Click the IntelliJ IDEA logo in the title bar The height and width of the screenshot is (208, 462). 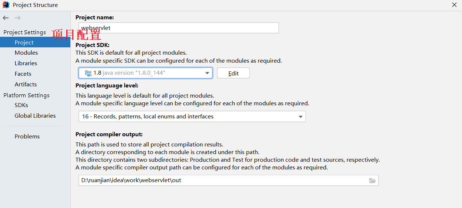tap(6, 5)
